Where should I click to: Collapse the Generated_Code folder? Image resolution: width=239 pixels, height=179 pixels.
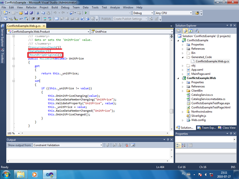click(x=183, y=57)
